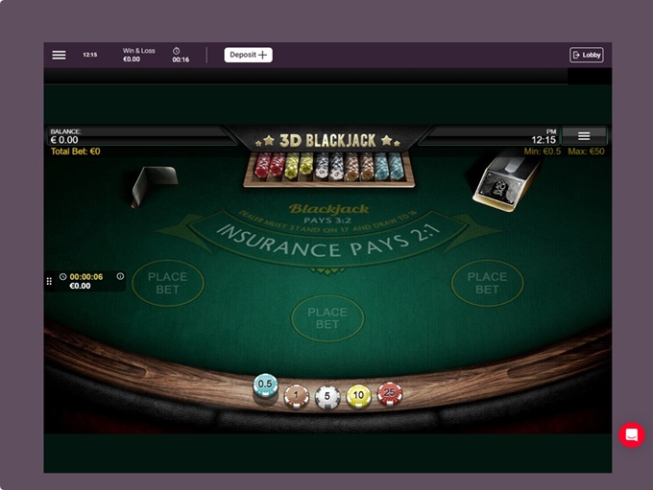Viewport: 653px width, 490px height.
Task: Place a bet on the left spot
Action: (x=168, y=283)
